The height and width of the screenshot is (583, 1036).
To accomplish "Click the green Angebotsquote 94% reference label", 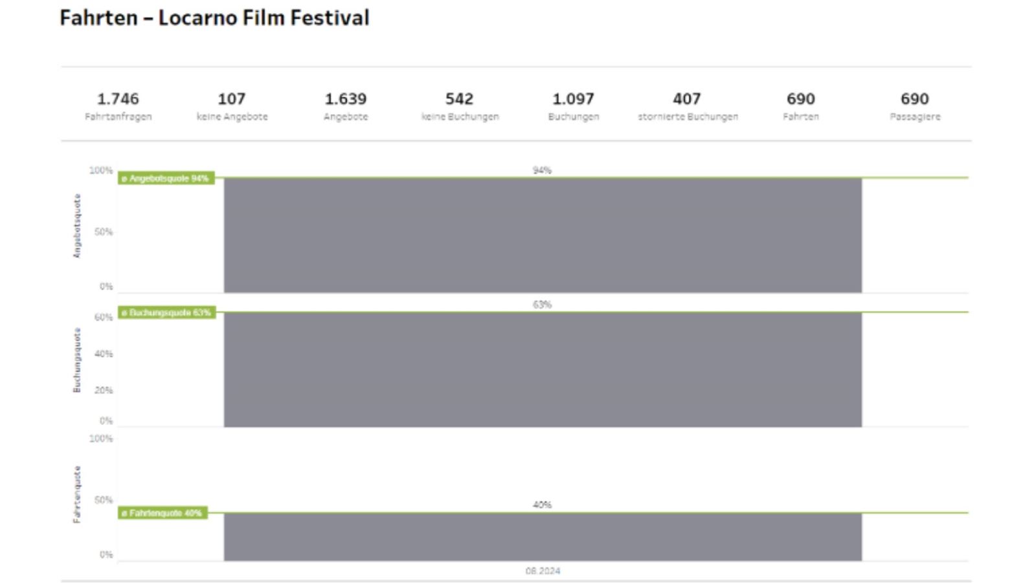I will [166, 178].
